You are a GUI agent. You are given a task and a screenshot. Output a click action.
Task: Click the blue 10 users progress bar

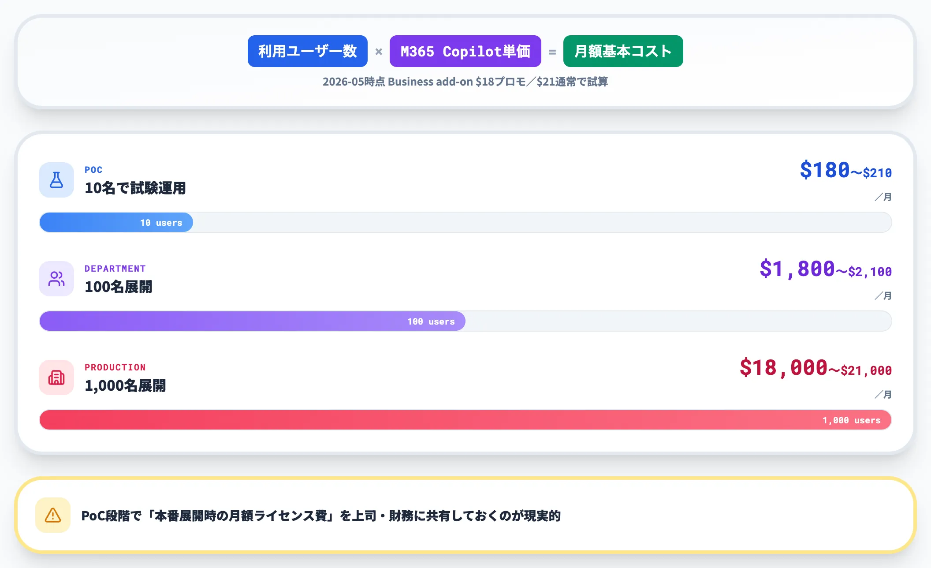click(116, 222)
